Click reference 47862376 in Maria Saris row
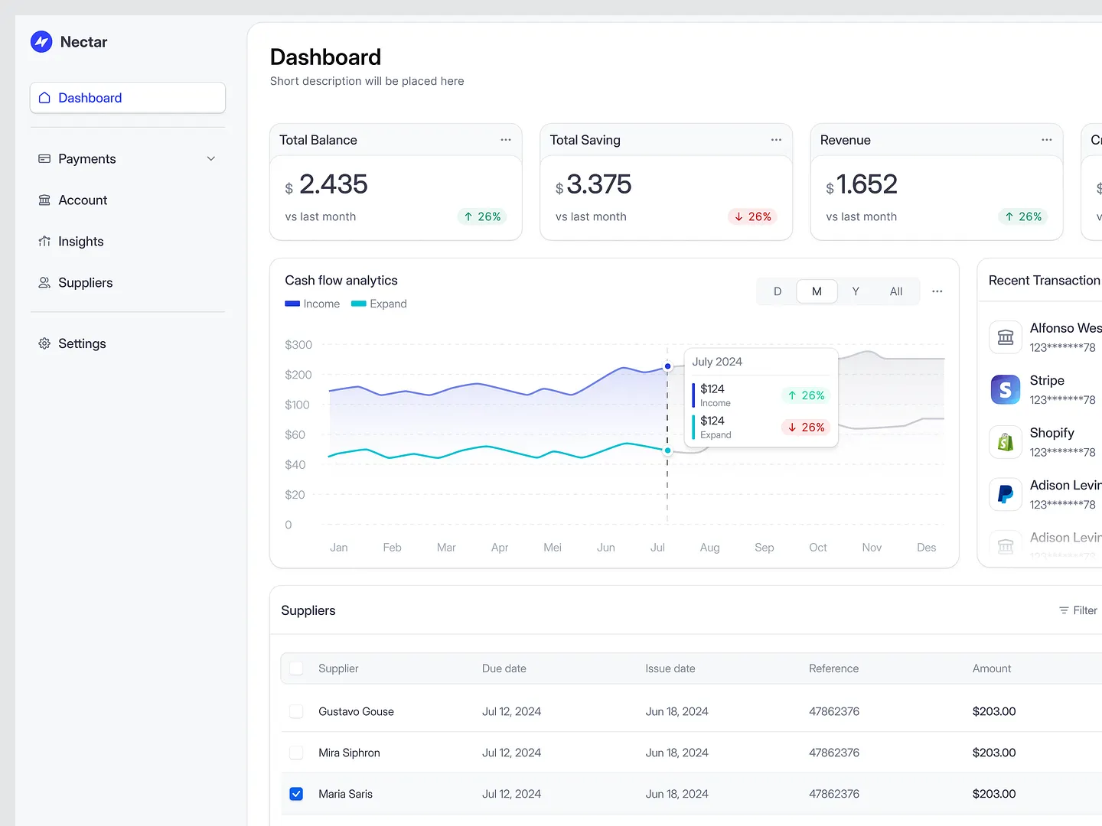 [x=834, y=794]
